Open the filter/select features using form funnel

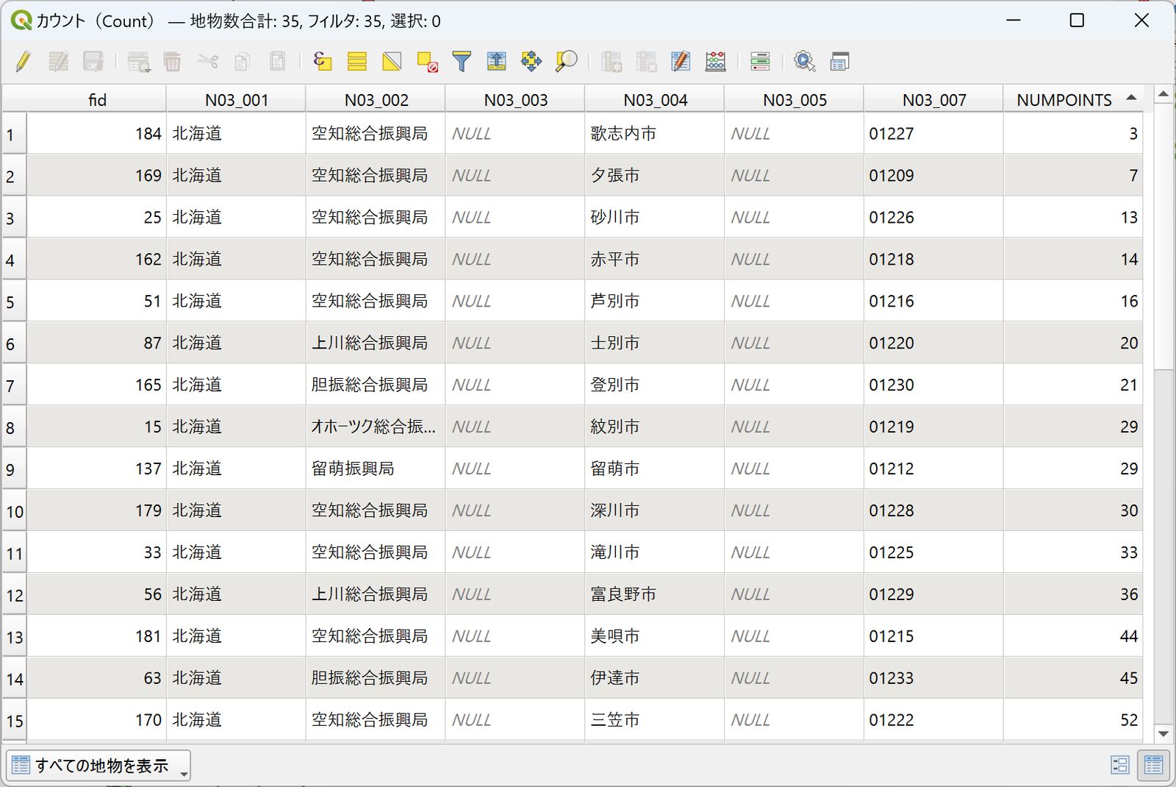462,61
